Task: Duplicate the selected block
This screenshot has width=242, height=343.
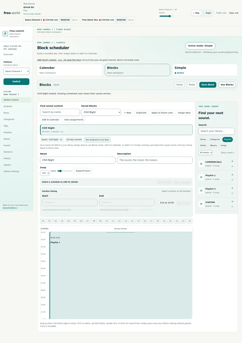Action: tap(141, 113)
